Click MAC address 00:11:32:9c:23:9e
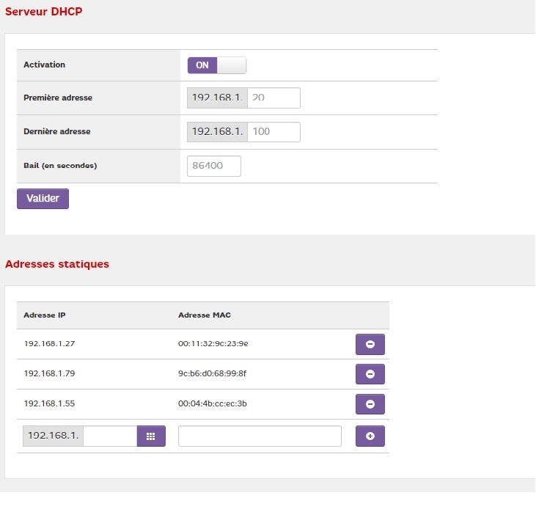 218,343
